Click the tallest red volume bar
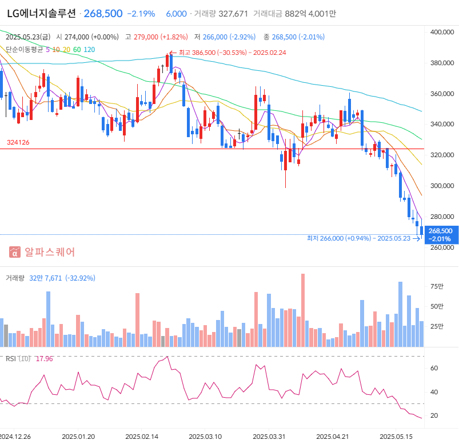Screen dimensions: 459x444 click(x=303, y=310)
